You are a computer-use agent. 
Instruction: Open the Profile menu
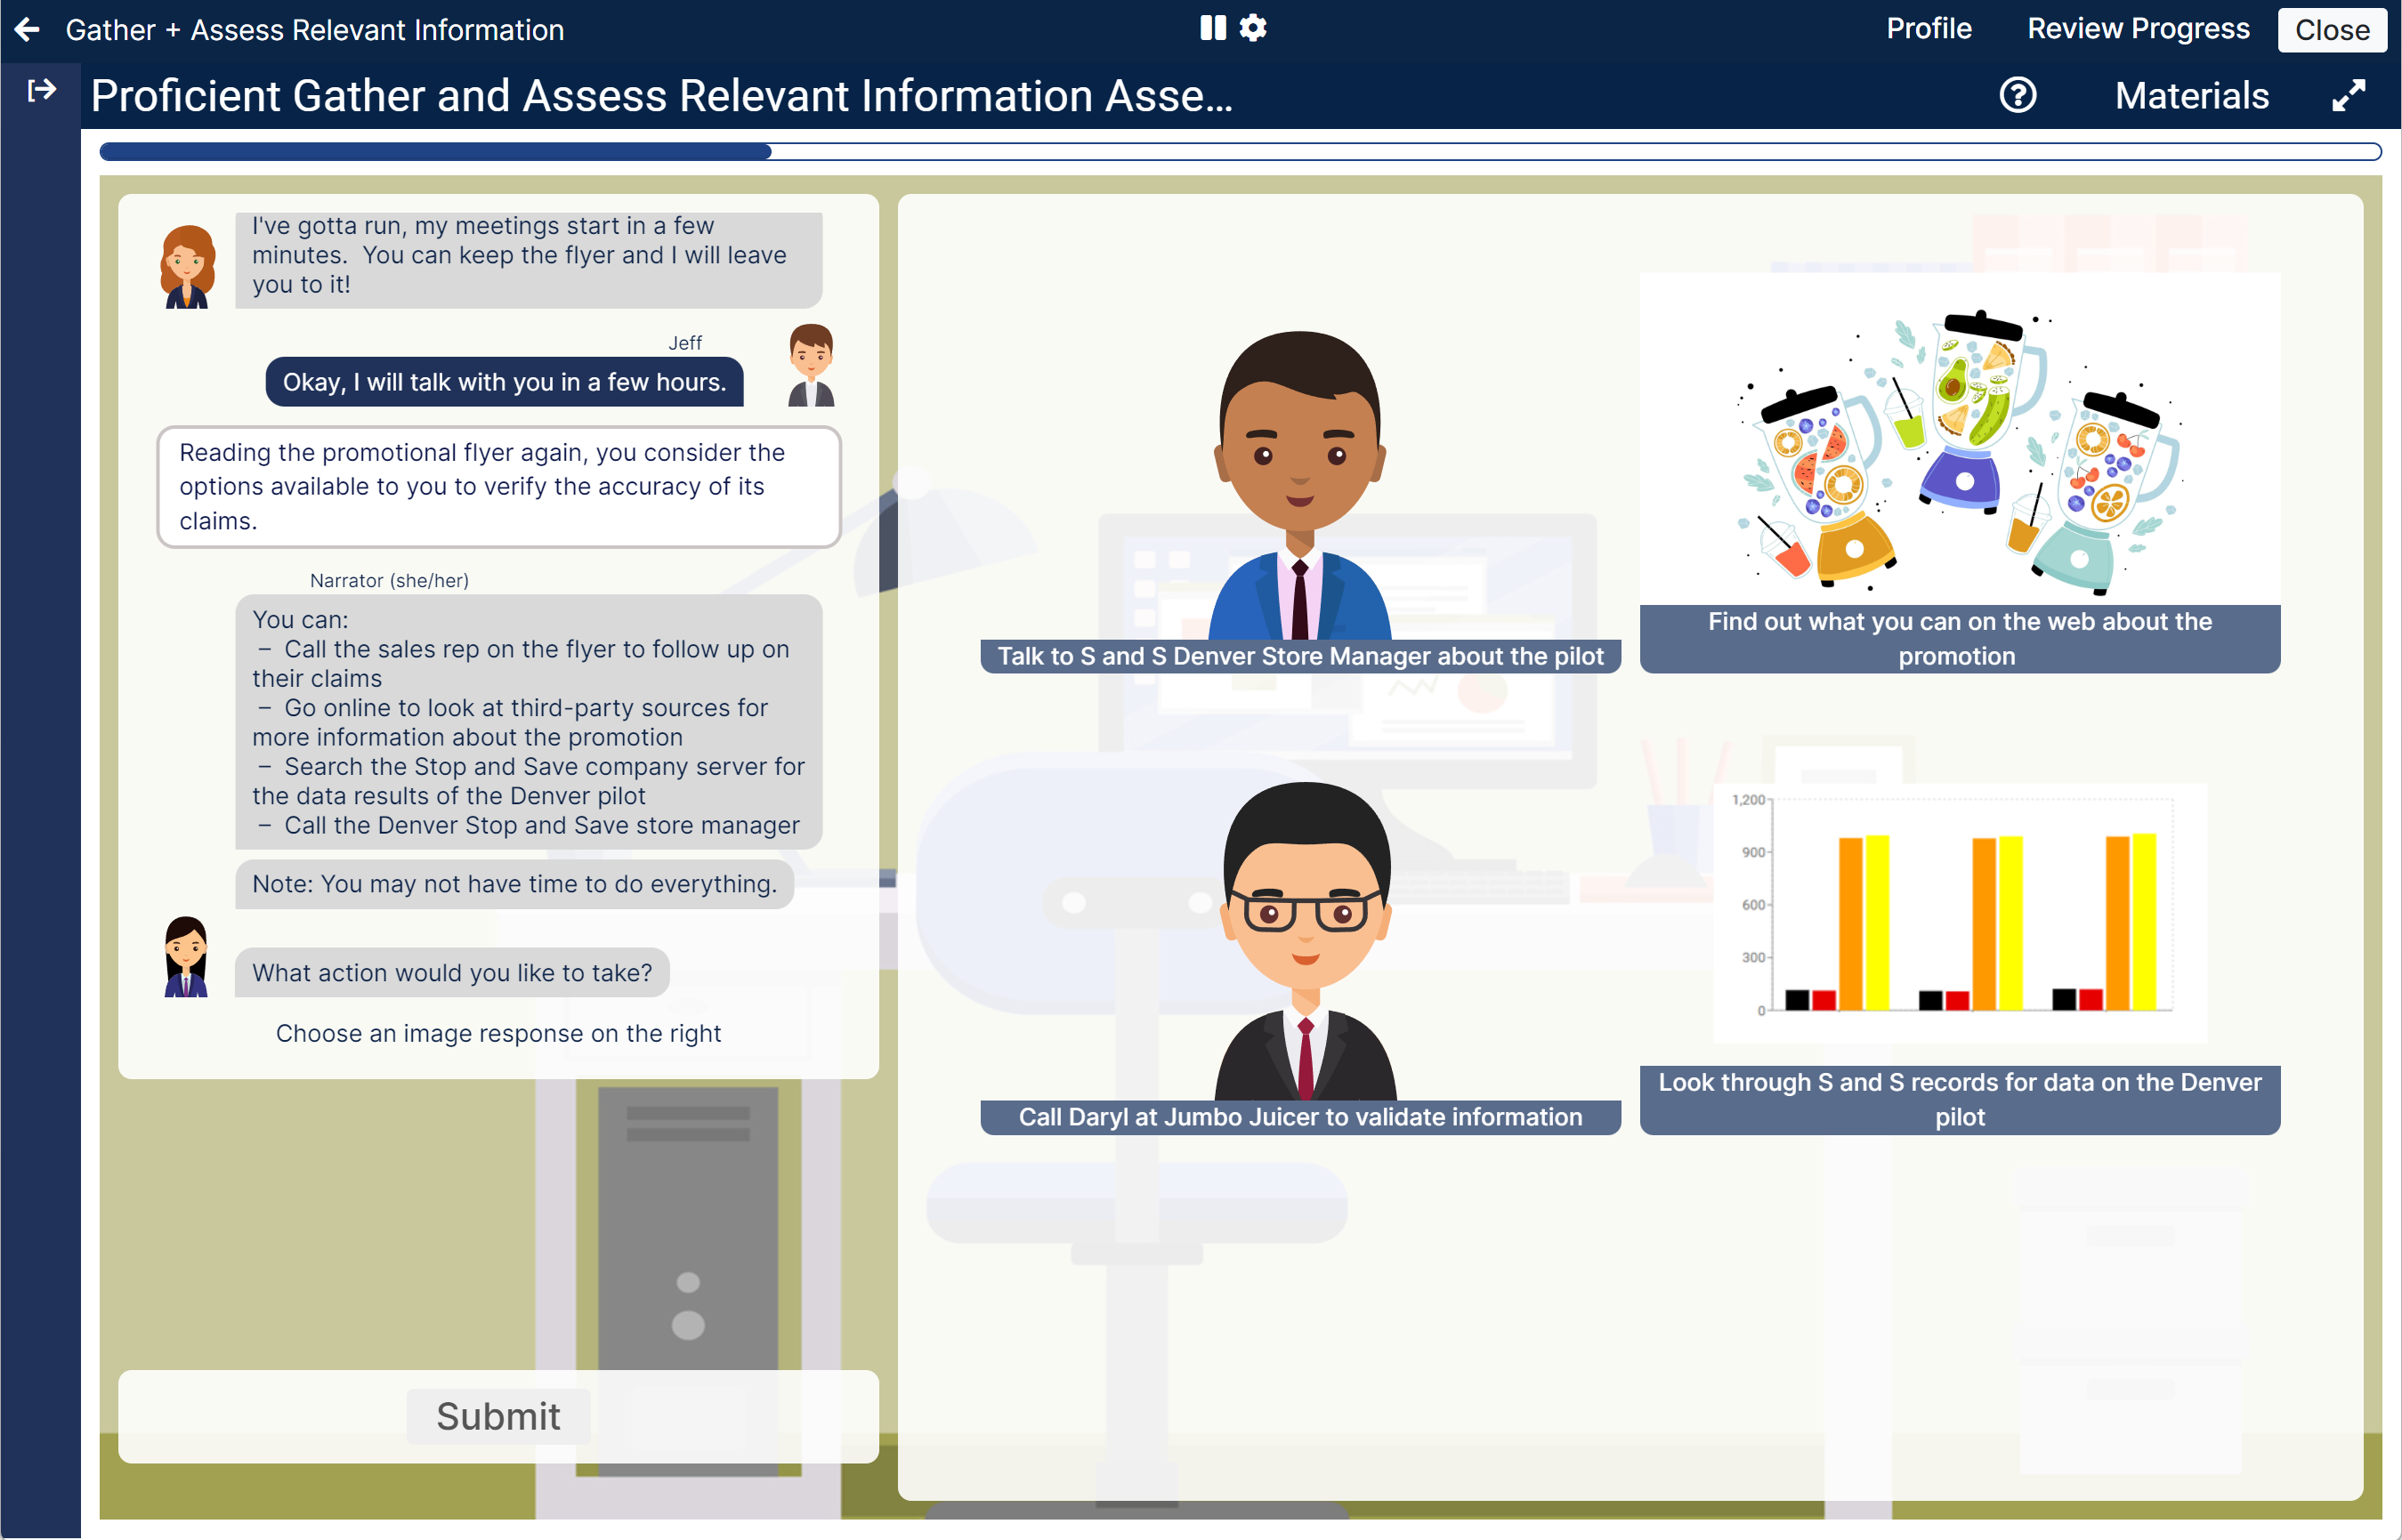coord(1928,29)
